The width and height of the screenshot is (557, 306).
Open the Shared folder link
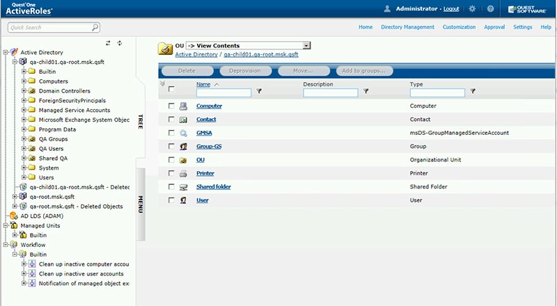click(214, 186)
